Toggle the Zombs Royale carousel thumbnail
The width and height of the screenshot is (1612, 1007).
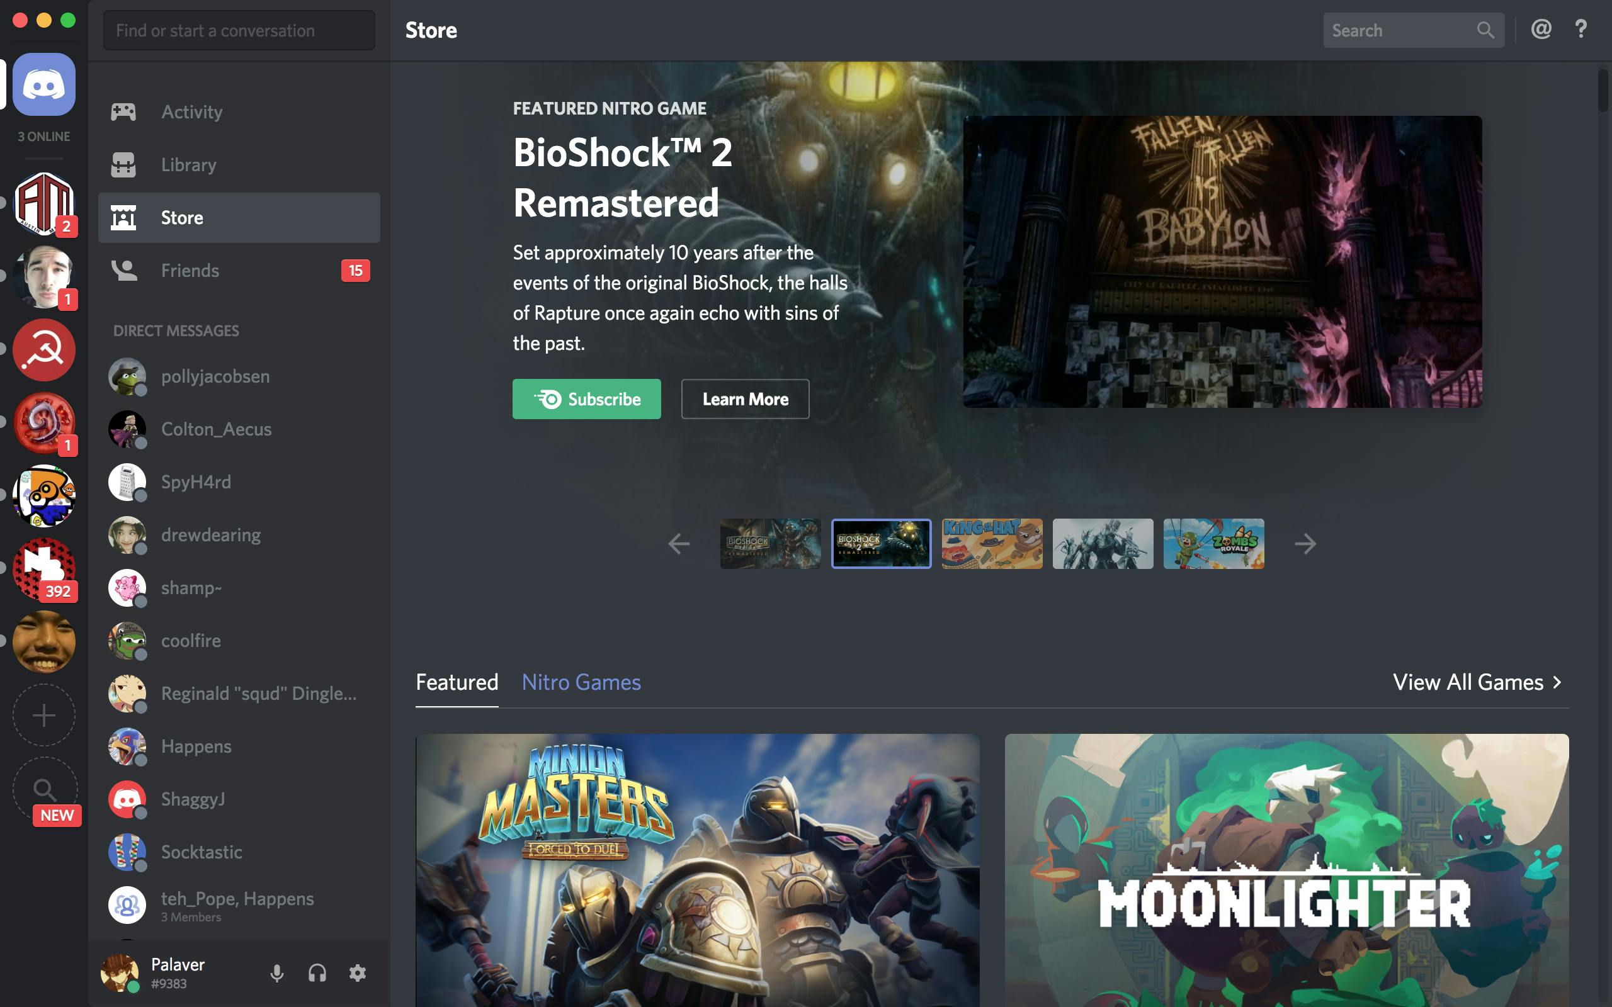click(x=1213, y=543)
